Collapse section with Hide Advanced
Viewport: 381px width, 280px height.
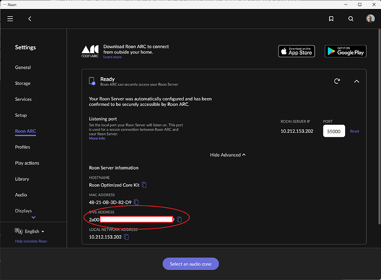pos(227,155)
